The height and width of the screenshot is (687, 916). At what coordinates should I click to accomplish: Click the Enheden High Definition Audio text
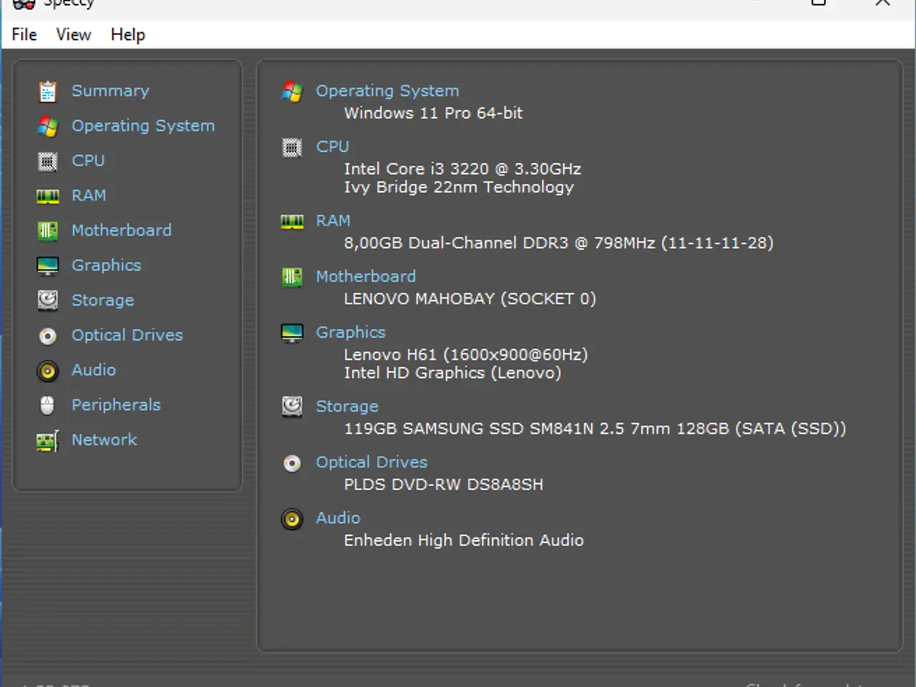464,540
